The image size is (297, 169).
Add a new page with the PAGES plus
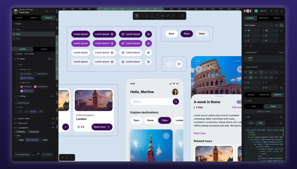tap(51, 24)
